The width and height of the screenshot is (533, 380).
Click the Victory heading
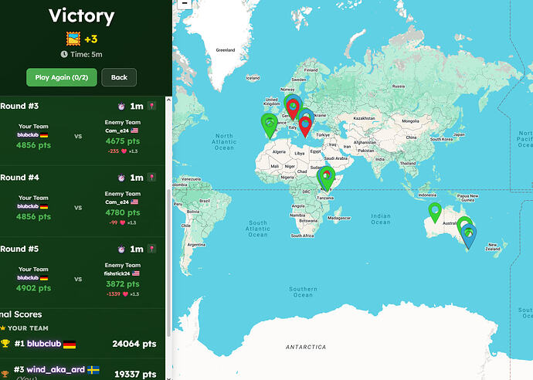(x=82, y=16)
